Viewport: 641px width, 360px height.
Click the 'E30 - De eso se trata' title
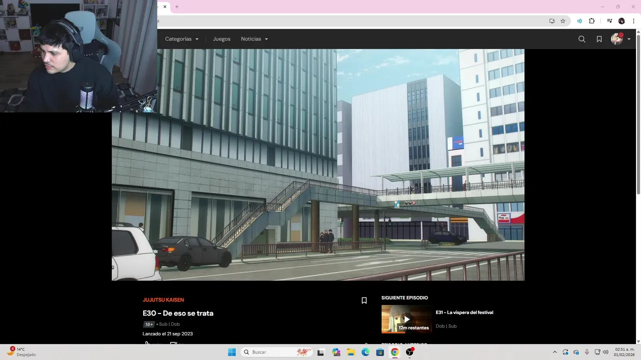pyautogui.click(x=178, y=313)
